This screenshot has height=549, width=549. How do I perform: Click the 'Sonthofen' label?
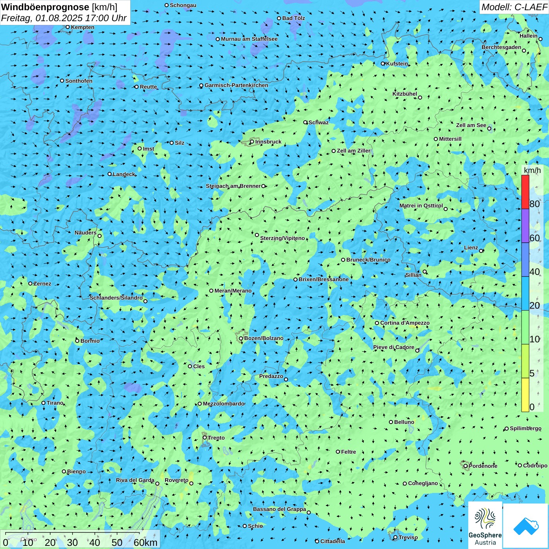click(79, 81)
